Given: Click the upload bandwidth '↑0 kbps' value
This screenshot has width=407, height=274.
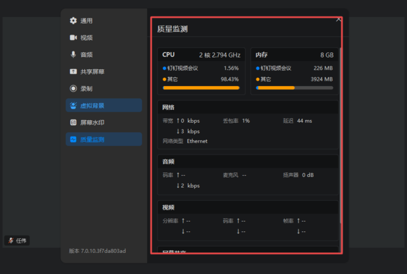Looking at the screenshot, I should pyautogui.click(x=188, y=121).
